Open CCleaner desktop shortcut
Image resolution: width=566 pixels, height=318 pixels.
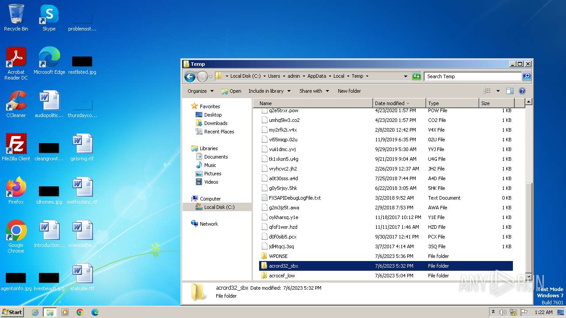(x=16, y=104)
